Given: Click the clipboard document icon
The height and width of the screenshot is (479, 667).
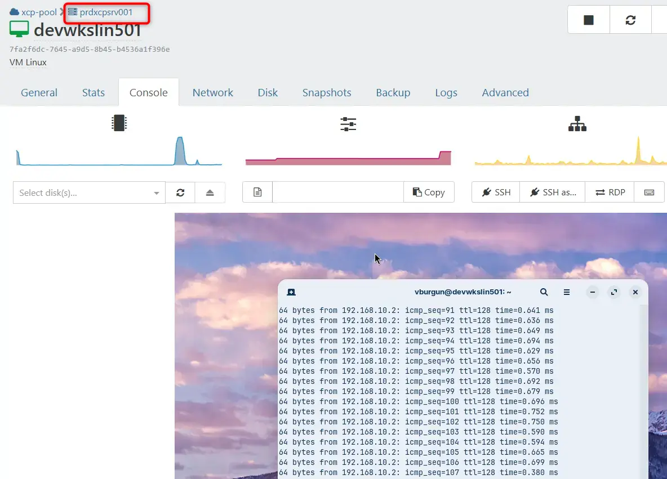Looking at the screenshot, I should pyautogui.click(x=257, y=193).
